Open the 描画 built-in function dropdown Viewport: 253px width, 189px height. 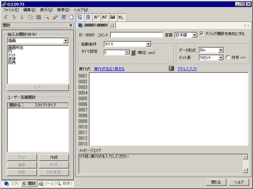[66, 41]
